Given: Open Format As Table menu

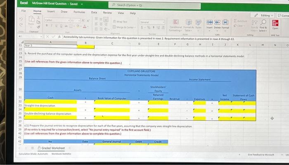Looking at the screenshot, I should coord(189,26).
